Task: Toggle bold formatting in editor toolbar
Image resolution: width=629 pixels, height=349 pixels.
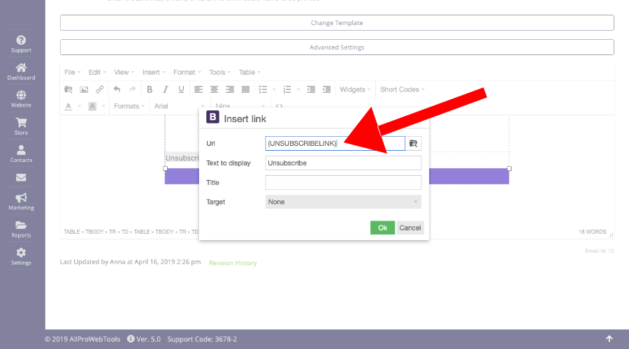Action: 150,89
